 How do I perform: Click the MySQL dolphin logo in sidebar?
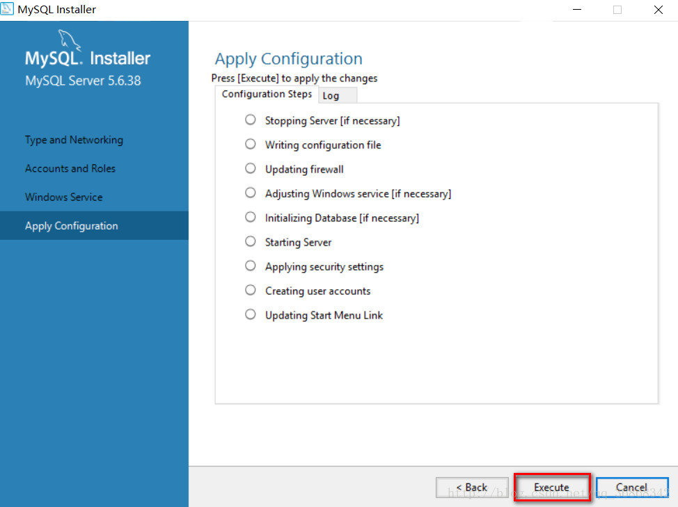click(x=69, y=40)
